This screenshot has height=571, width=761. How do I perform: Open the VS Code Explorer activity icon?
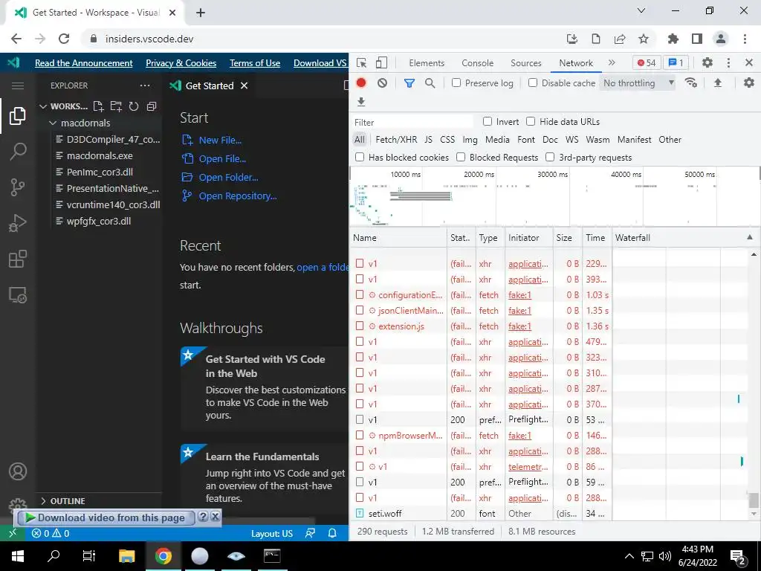pyautogui.click(x=18, y=115)
